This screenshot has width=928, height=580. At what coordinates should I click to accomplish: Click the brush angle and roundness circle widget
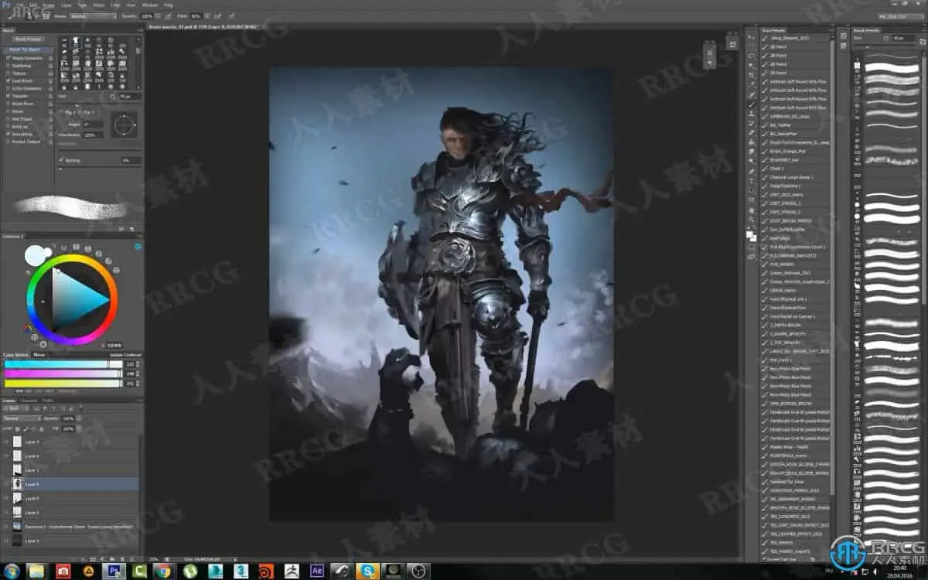124,125
